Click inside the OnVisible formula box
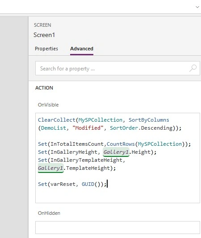 click(x=117, y=158)
